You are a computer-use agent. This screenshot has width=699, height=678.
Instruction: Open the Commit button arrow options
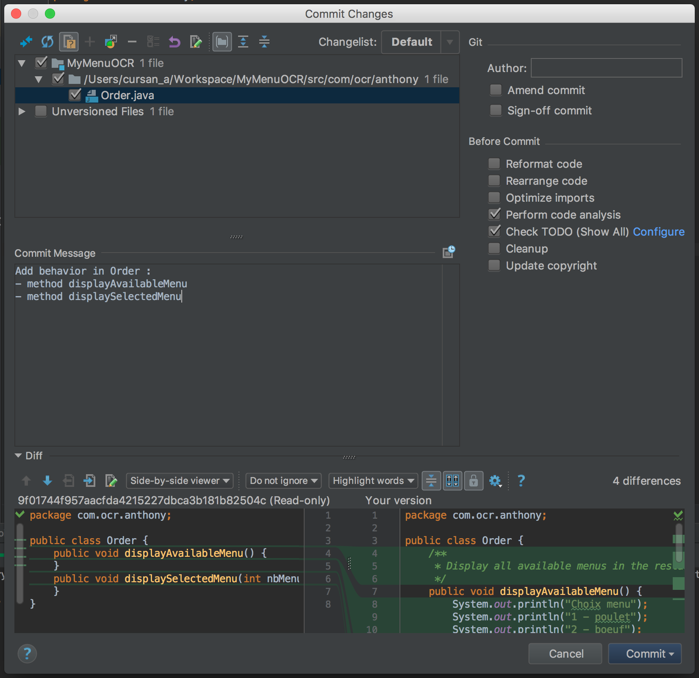point(672,654)
